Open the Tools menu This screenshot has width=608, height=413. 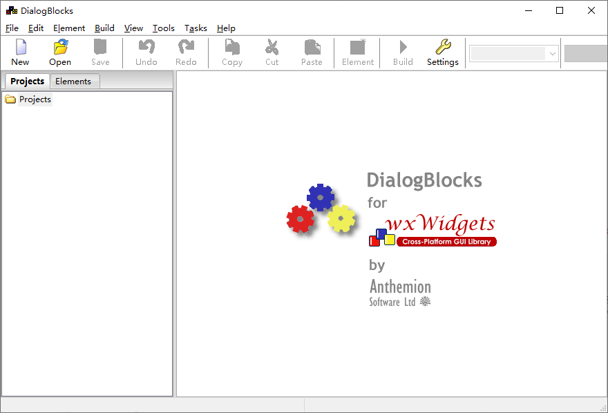[164, 28]
